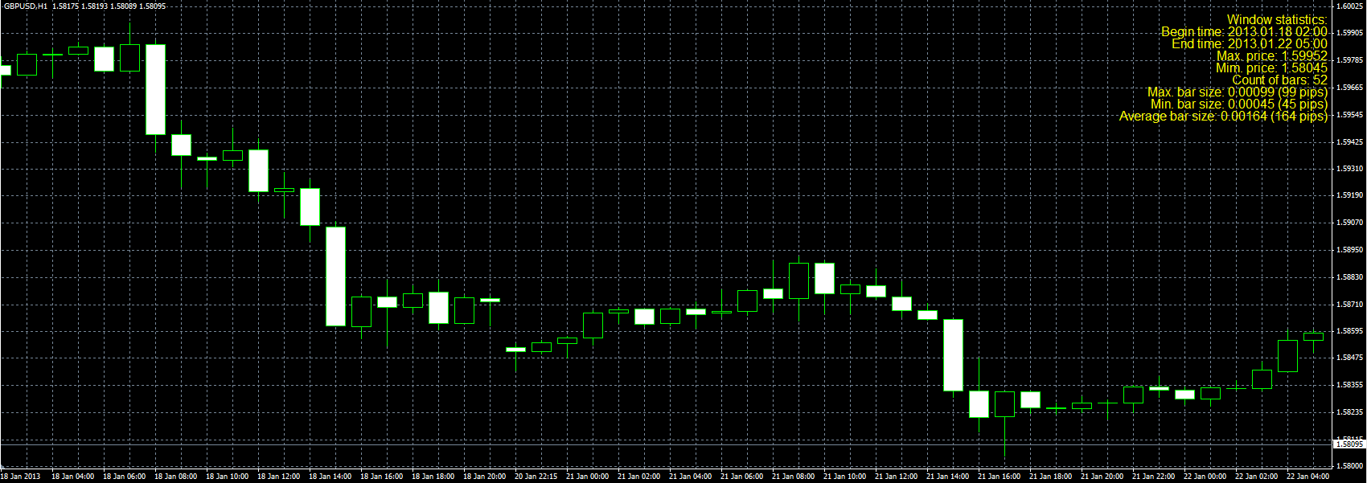
Task: Click 'Average bar size: 0.00164 (164 pips)' line
Action: 1223,116
